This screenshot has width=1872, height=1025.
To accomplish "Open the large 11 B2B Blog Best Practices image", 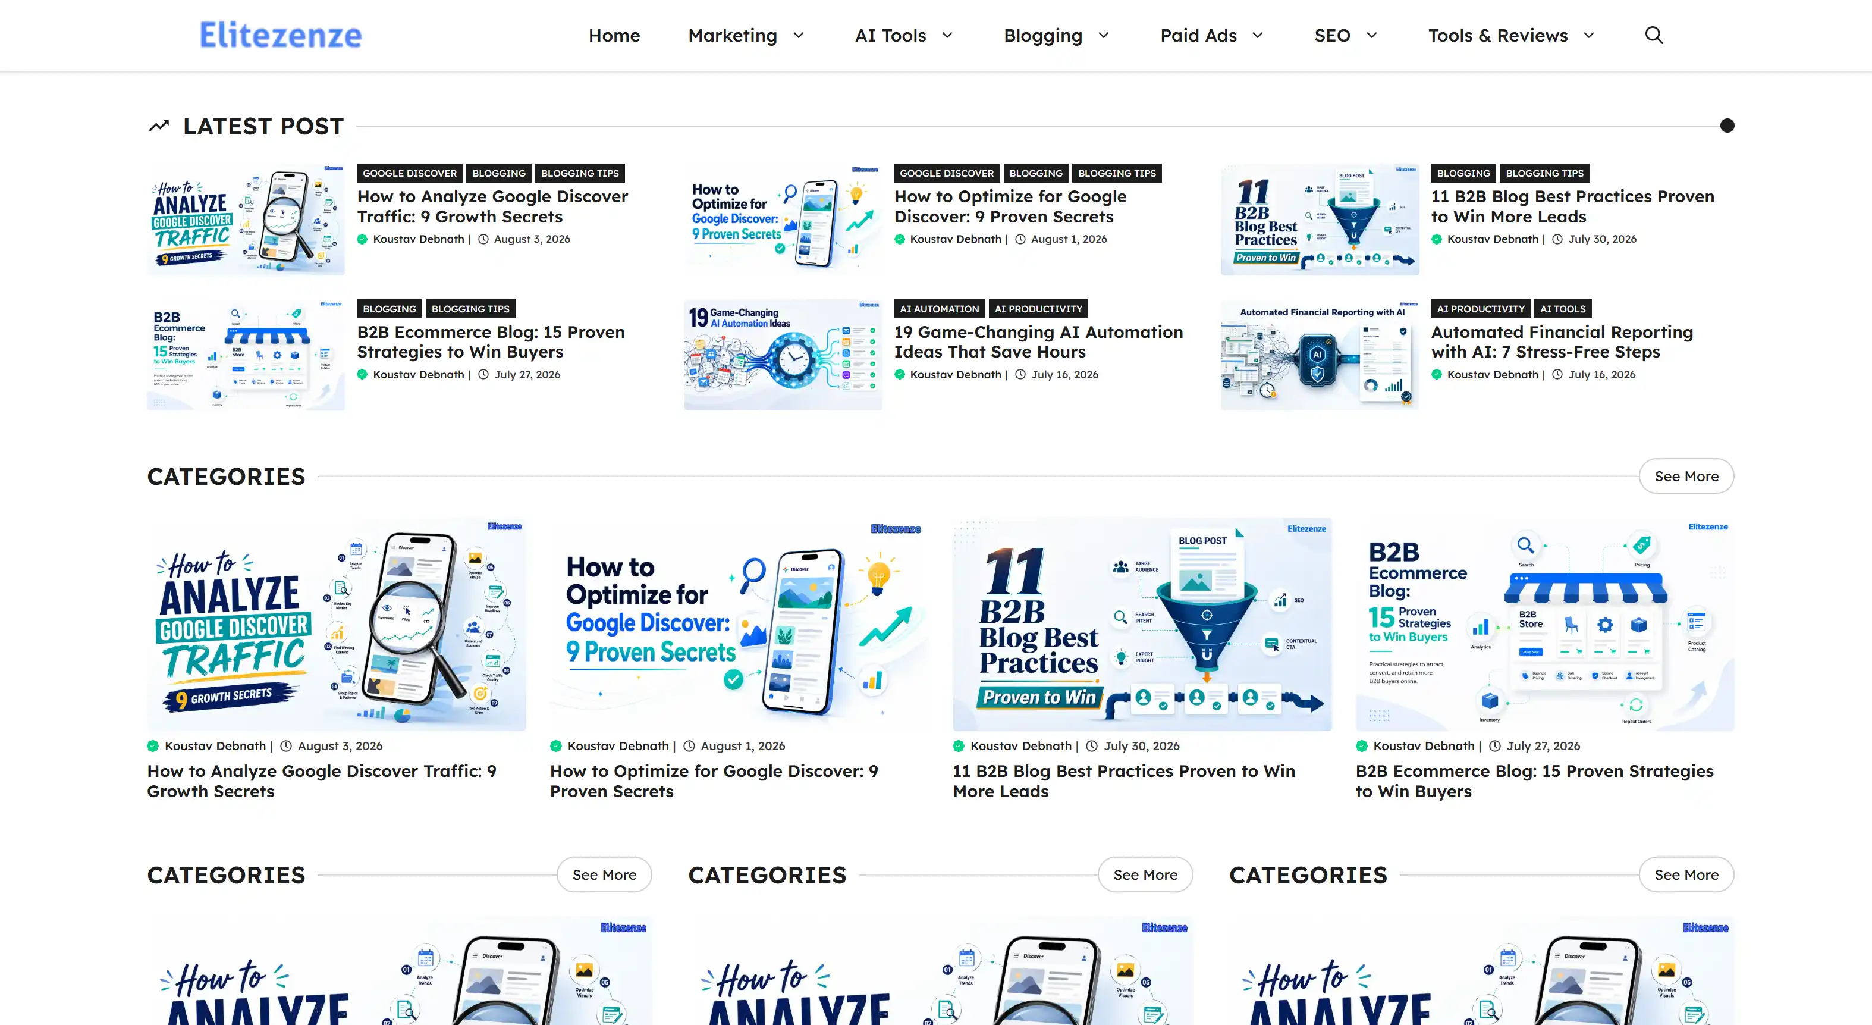I will (1142, 625).
